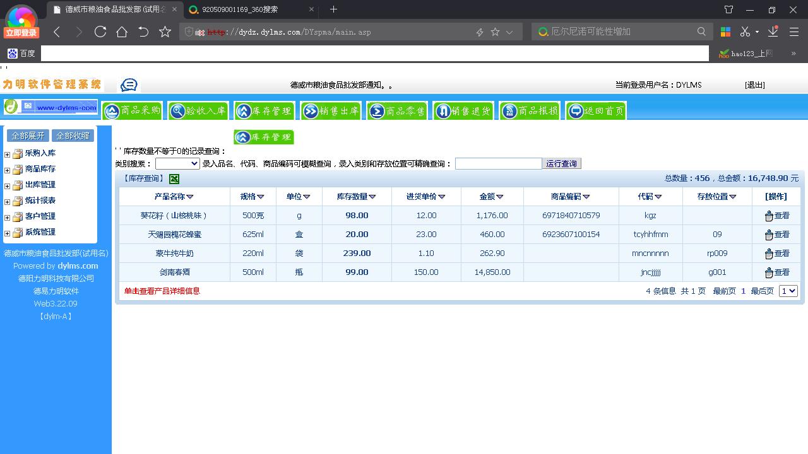
Task: Open the 销售出库 sales outbound module
Action: tap(330, 110)
